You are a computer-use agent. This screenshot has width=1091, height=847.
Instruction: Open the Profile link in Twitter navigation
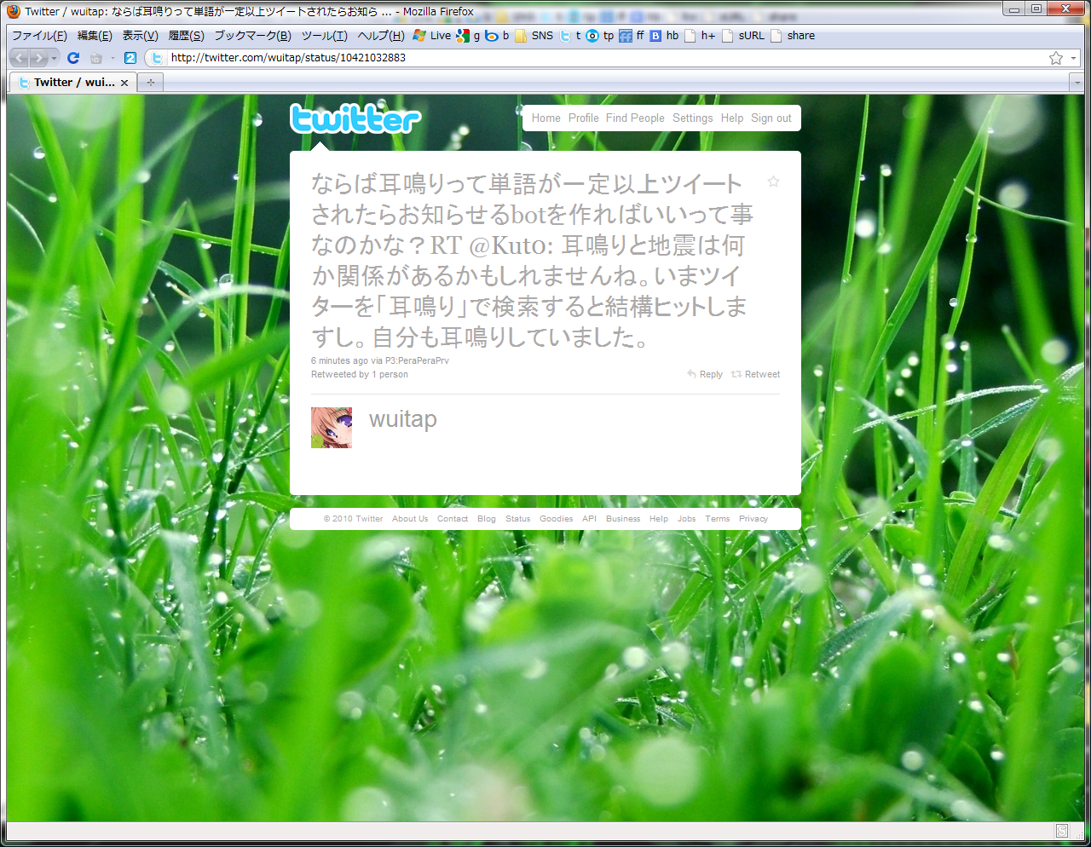click(584, 118)
